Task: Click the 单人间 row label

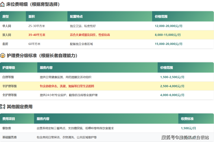Action: click(7, 26)
